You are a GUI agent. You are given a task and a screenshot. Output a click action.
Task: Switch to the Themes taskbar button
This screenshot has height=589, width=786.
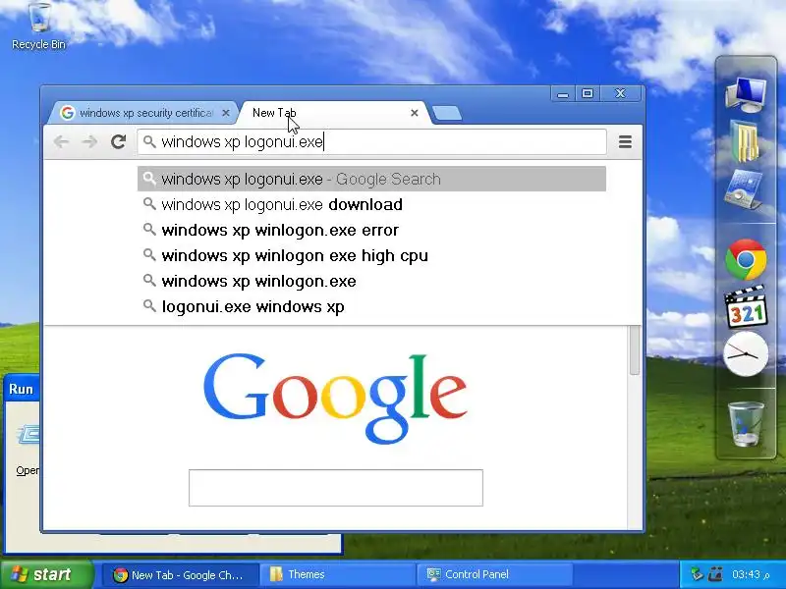[338, 575]
